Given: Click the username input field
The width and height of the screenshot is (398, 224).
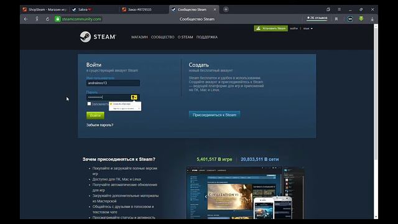Looking at the screenshot, I should click(x=113, y=83).
